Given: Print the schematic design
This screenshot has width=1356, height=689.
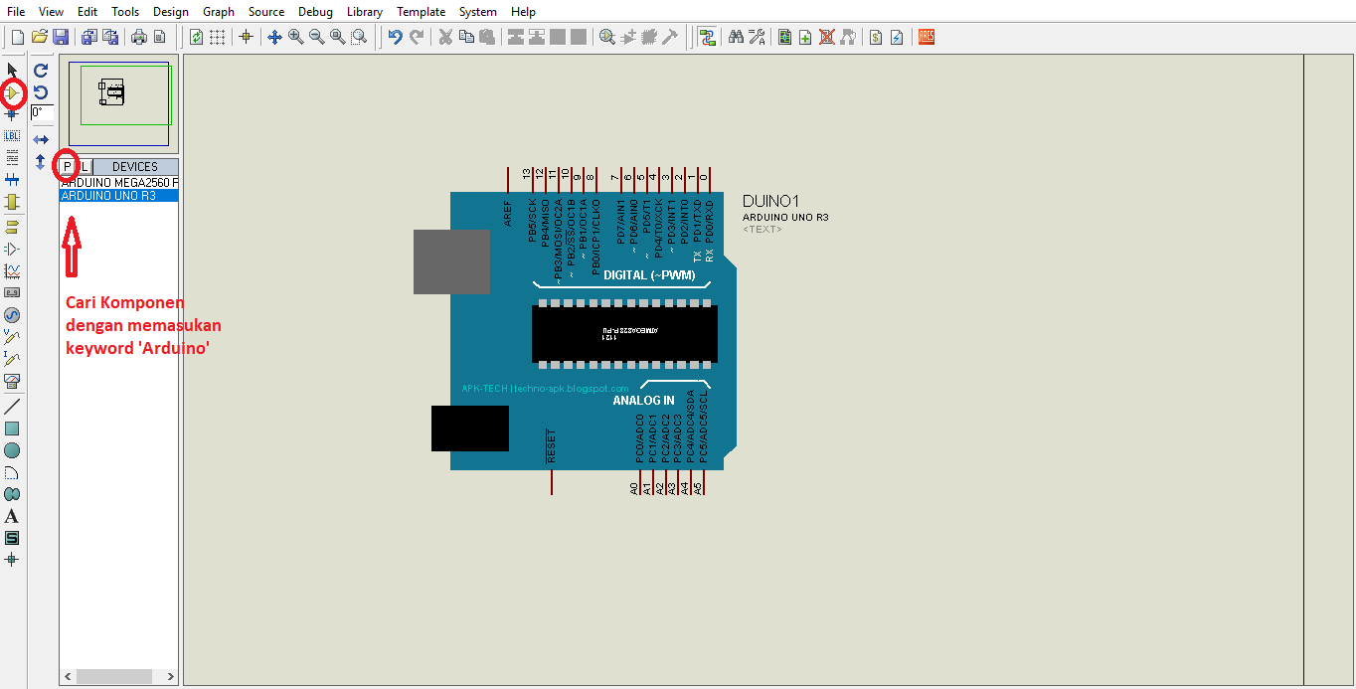Looking at the screenshot, I should [138, 37].
